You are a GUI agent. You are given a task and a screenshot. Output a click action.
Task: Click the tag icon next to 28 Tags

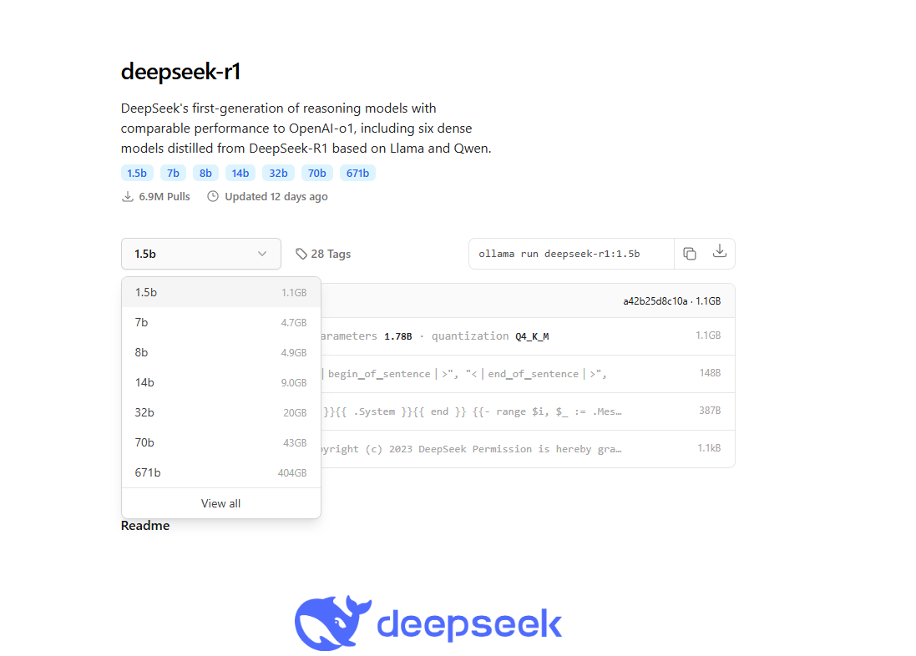pos(301,254)
